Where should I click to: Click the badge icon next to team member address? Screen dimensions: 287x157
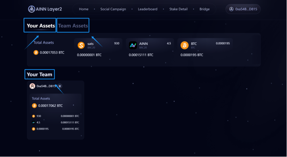pos(60,86)
